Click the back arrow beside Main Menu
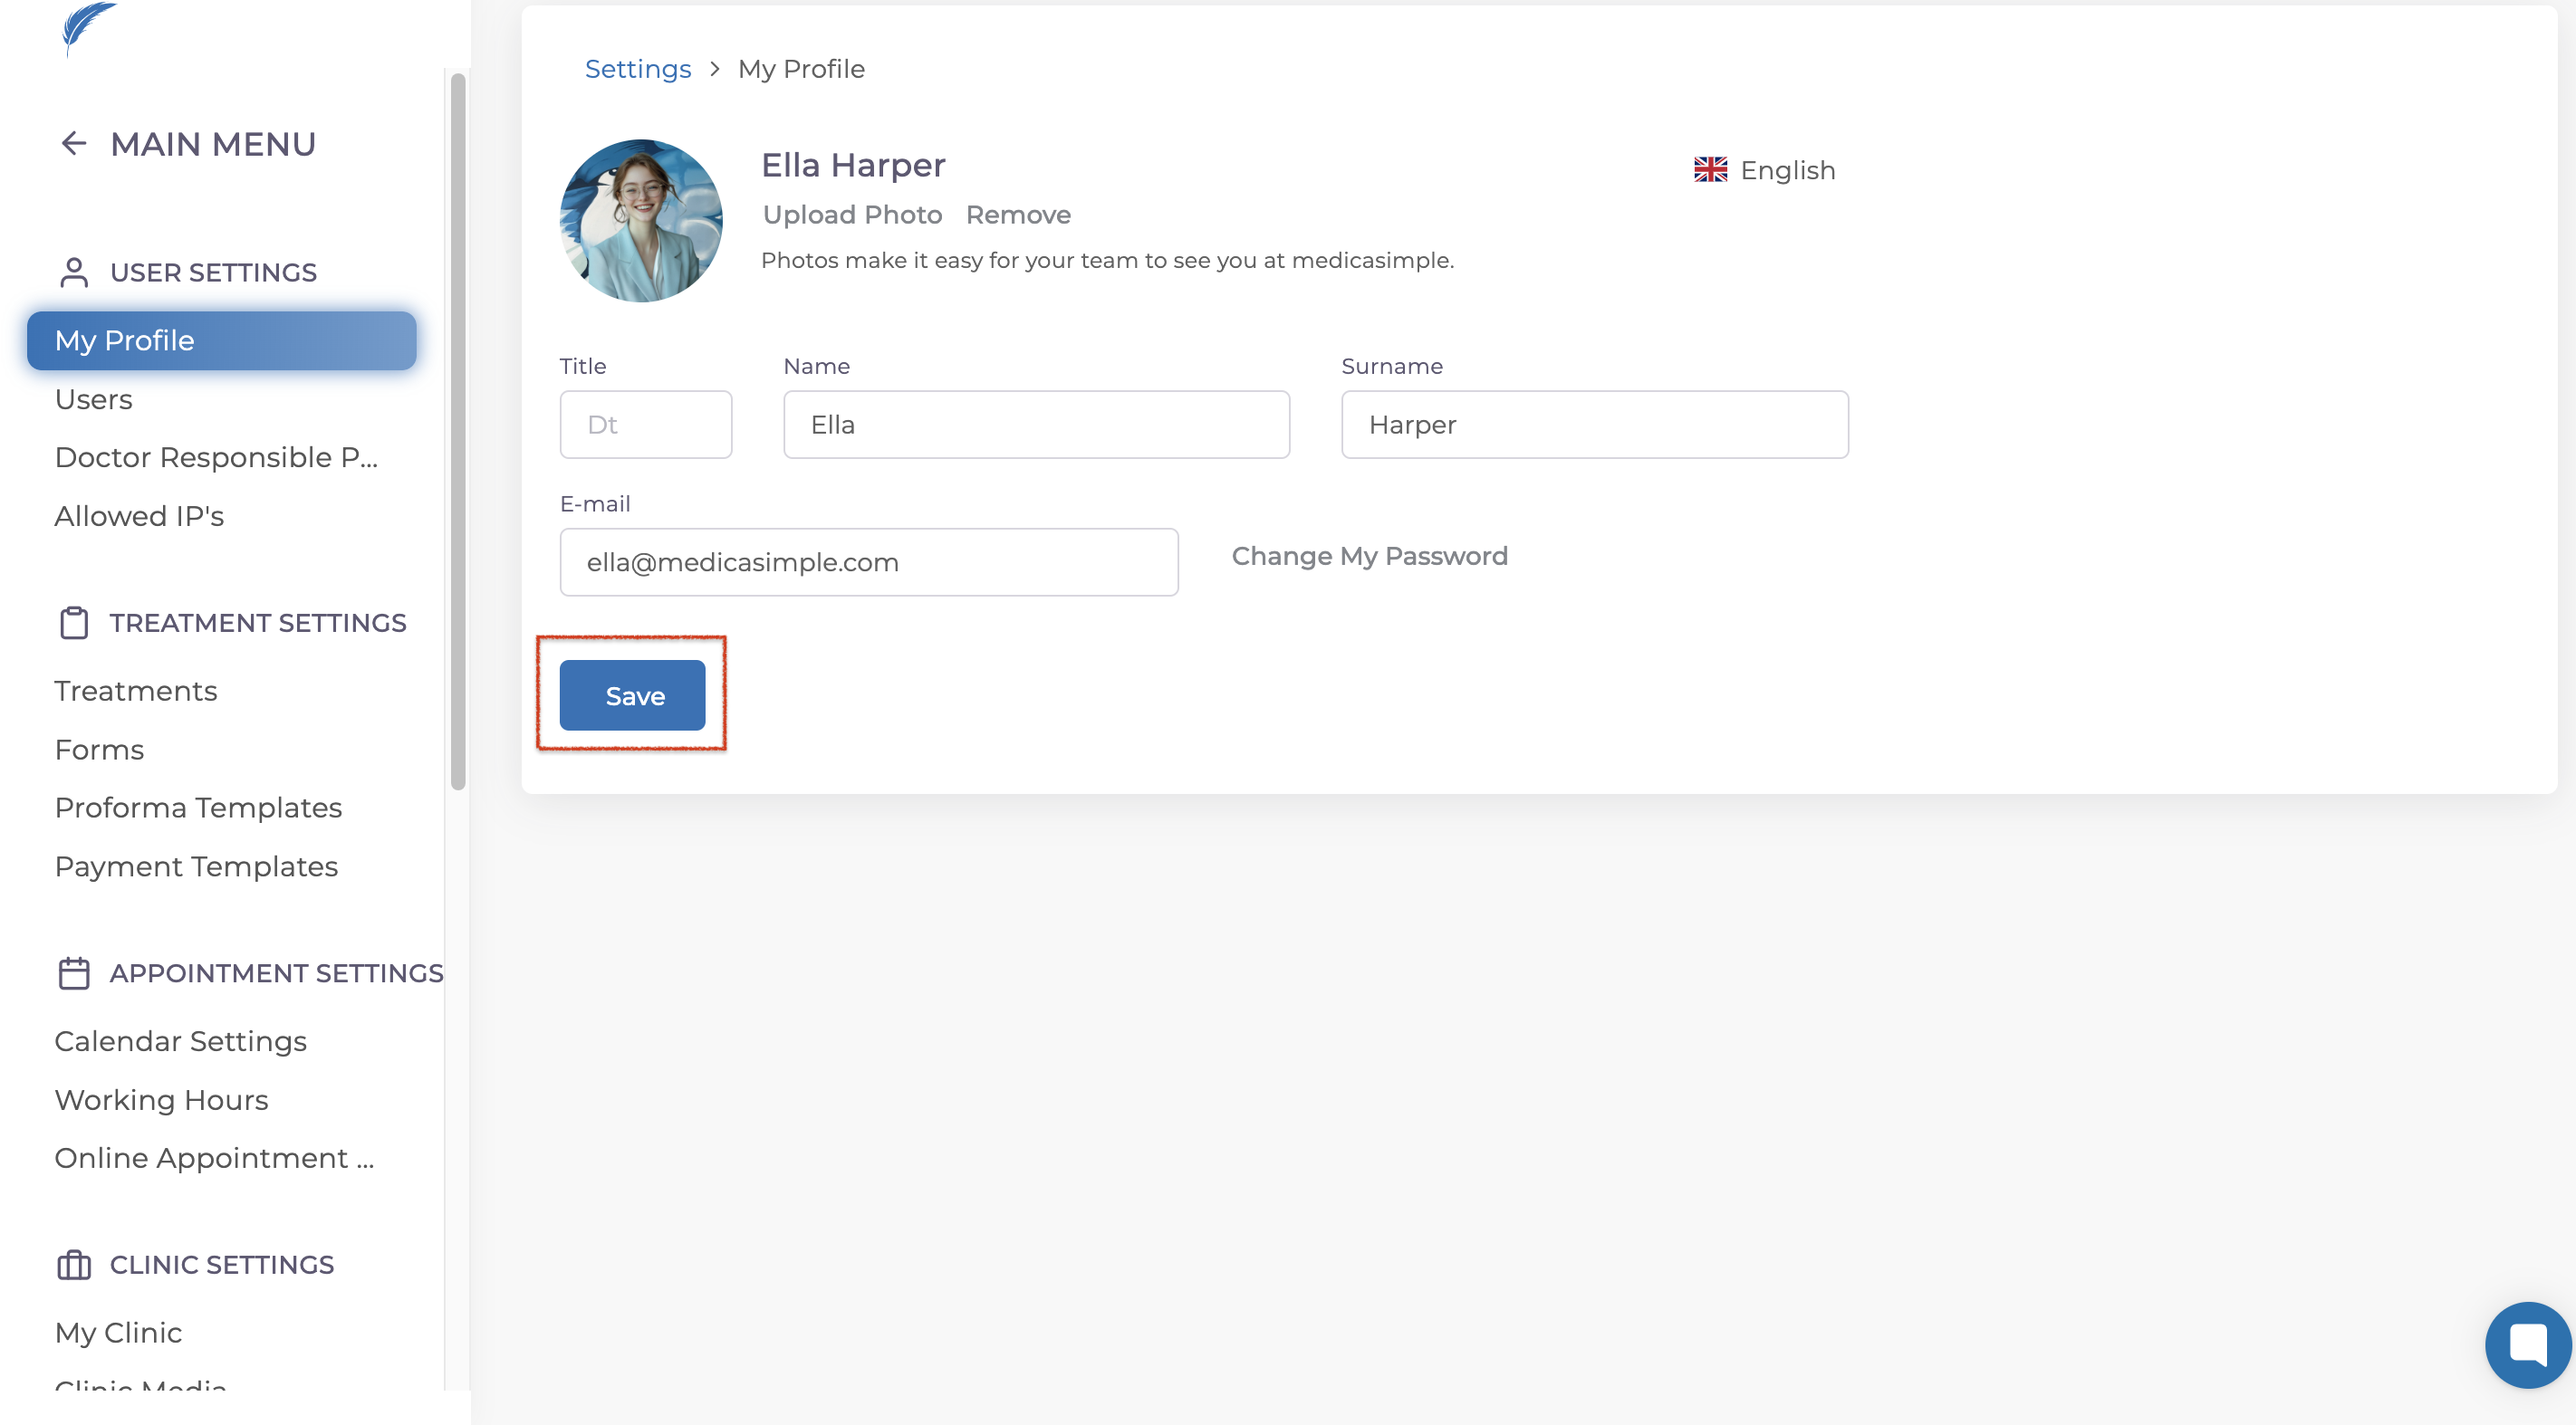Viewport: 2576px width, 1425px height. coord(73,144)
